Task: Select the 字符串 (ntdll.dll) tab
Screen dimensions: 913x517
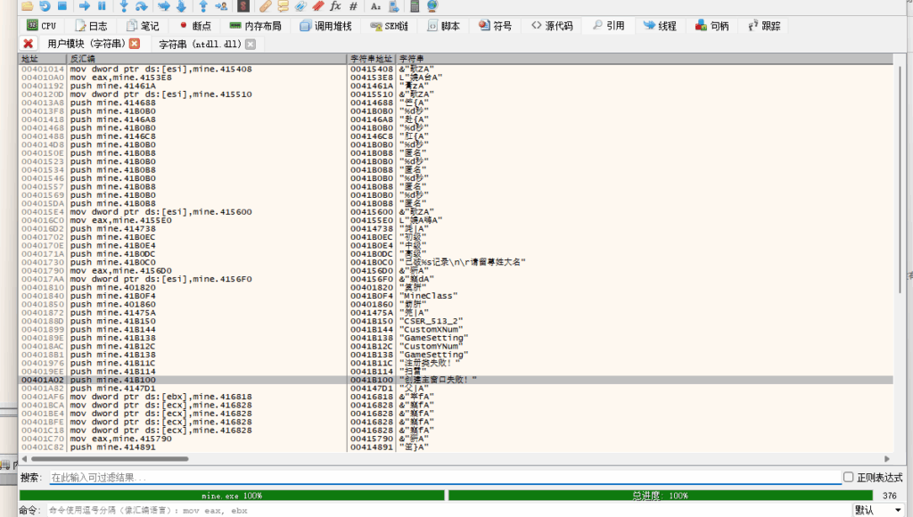Action: coord(199,44)
